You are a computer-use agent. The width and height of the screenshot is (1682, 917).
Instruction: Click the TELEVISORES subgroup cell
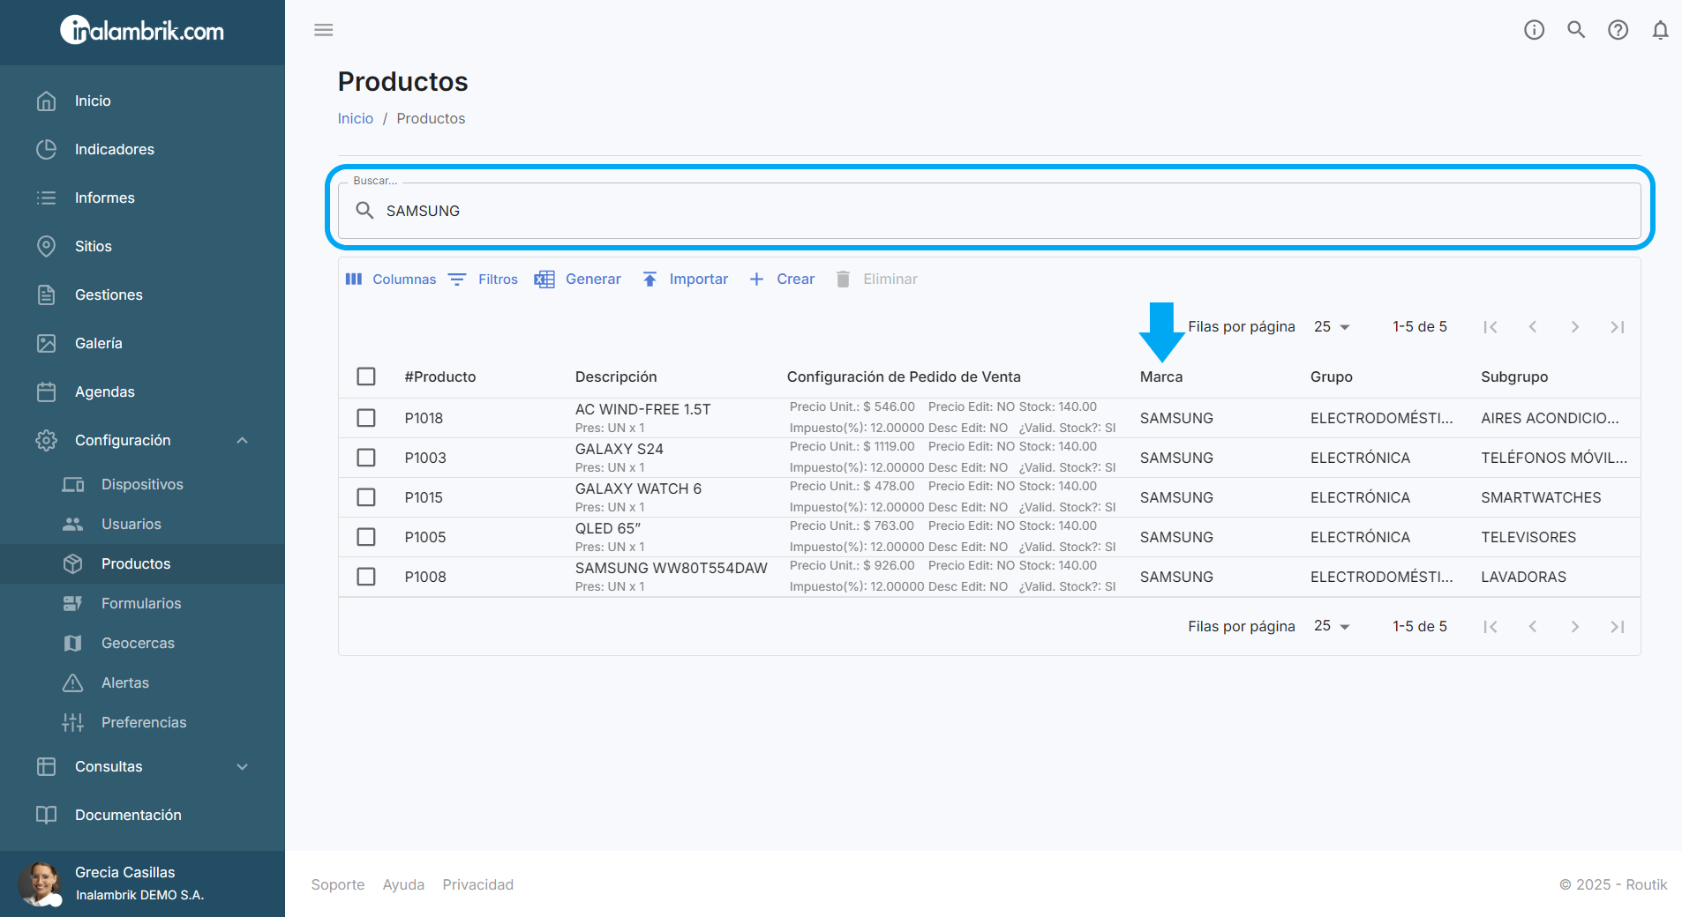[1528, 537]
